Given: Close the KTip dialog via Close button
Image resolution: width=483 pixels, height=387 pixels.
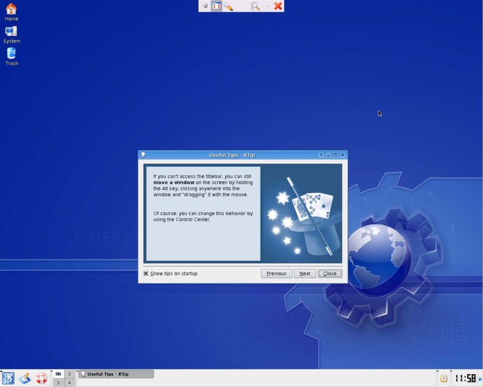Looking at the screenshot, I should point(330,274).
